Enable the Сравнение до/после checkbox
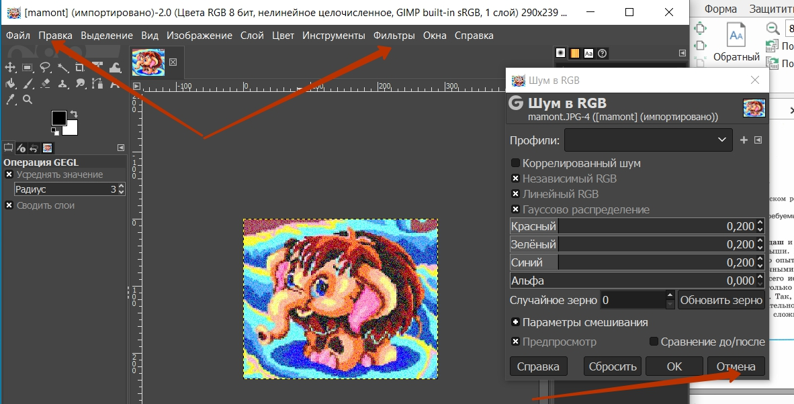794x404 pixels. click(x=654, y=342)
